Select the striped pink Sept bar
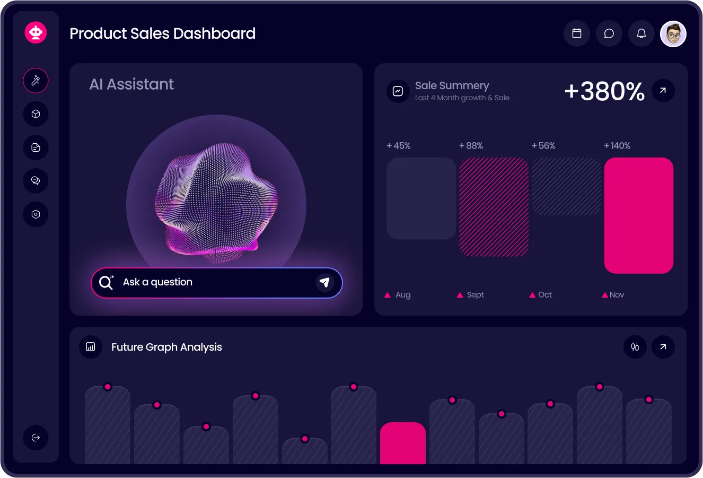 pyautogui.click(x=494, y=207)
